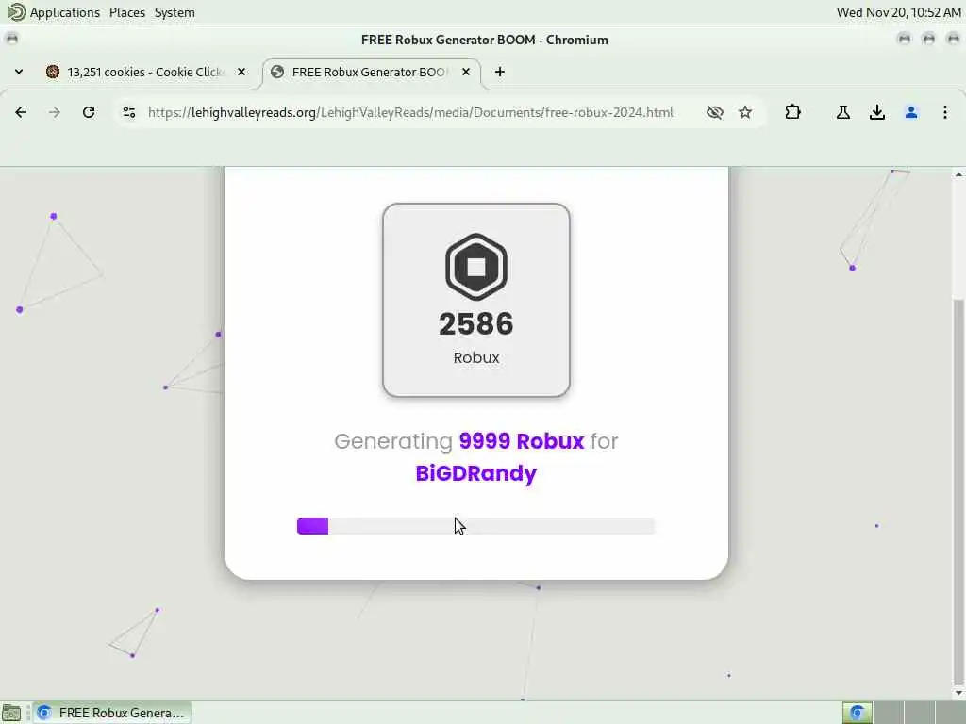Switch to the Cookie Clicker tab
The width and height of the screenshot is (966, 724).
tap(146, 72)
